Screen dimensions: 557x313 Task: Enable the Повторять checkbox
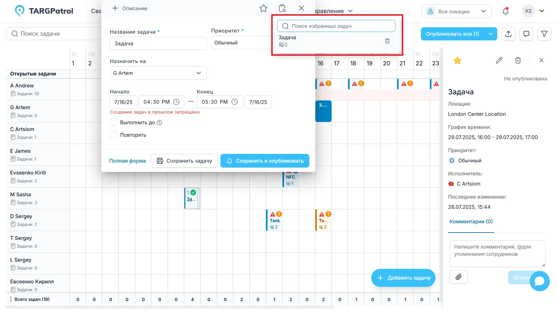[113, 134]
